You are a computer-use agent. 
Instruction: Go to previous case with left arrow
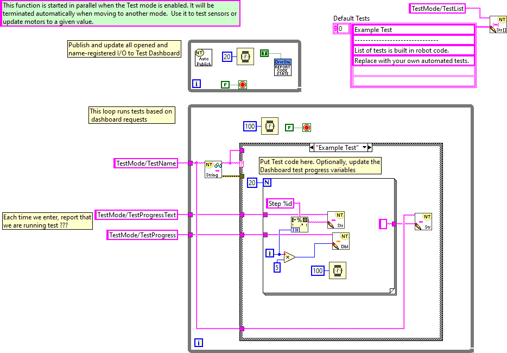(x=312, y=147)
